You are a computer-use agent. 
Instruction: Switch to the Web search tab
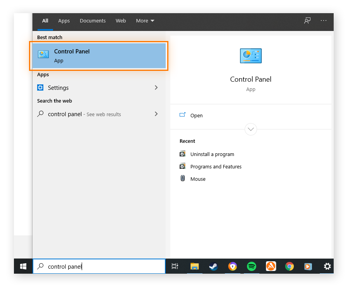[121, 21]
